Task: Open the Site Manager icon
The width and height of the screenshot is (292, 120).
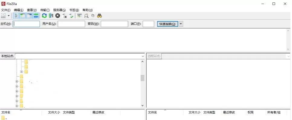Action: pyautogui.click(x=4, y=16)
